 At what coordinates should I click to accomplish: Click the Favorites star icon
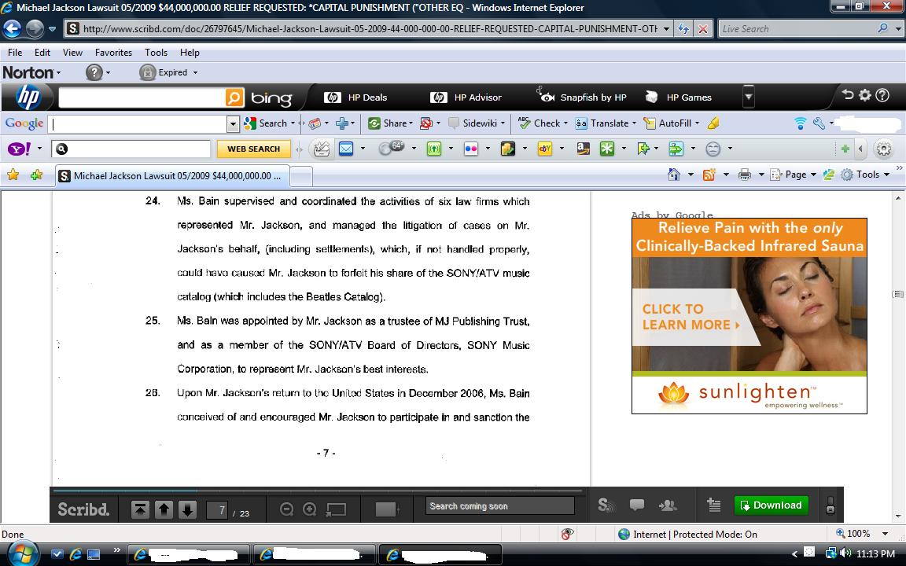click(x=13, y=175)
